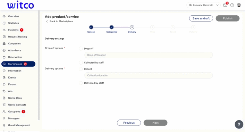Select the Collected by staff option

coord(81,63)
